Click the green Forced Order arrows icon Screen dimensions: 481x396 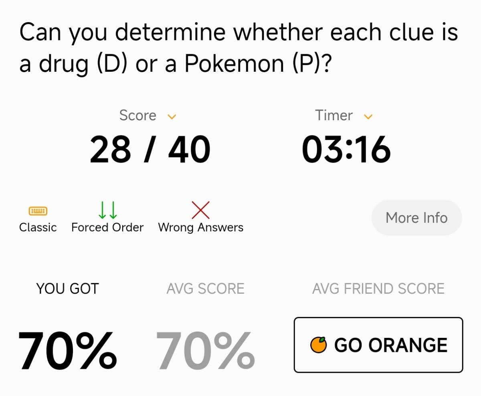click(107, 210)
